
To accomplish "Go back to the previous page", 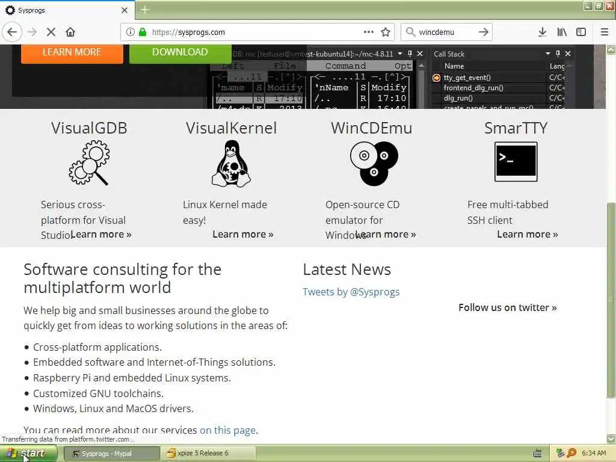I will point(12,32).
